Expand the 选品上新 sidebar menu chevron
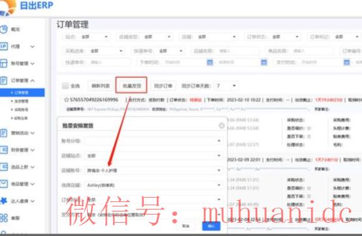362x236 pixels. (x=33, y=167)
